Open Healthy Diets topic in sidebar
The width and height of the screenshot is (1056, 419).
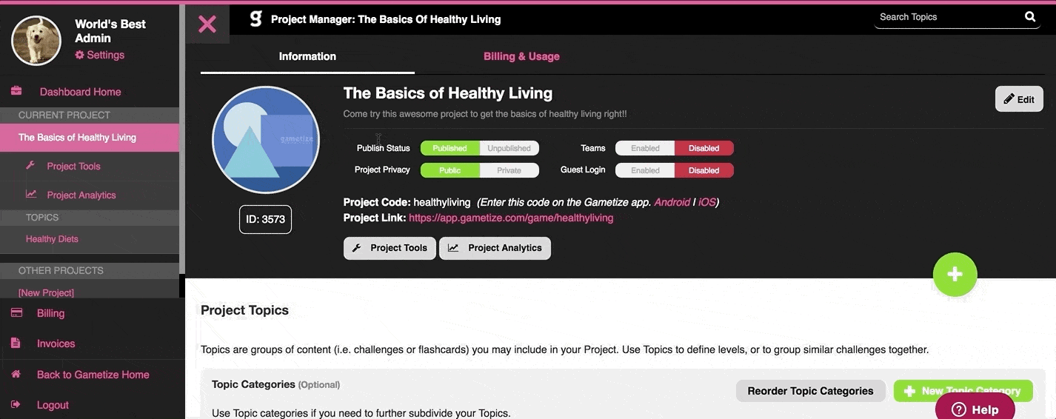(52, 239)
